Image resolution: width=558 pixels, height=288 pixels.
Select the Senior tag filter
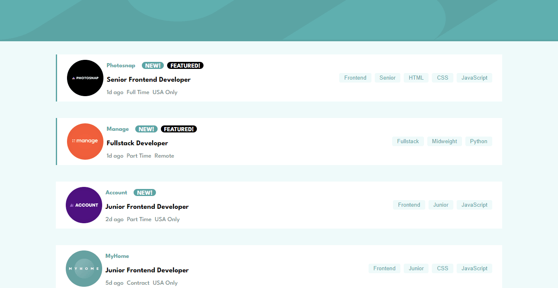pos(387,78)
